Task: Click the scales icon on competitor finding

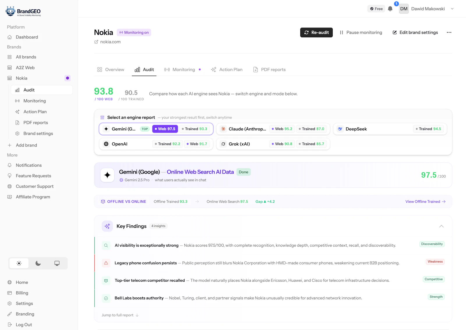Action: pos(106,280)
